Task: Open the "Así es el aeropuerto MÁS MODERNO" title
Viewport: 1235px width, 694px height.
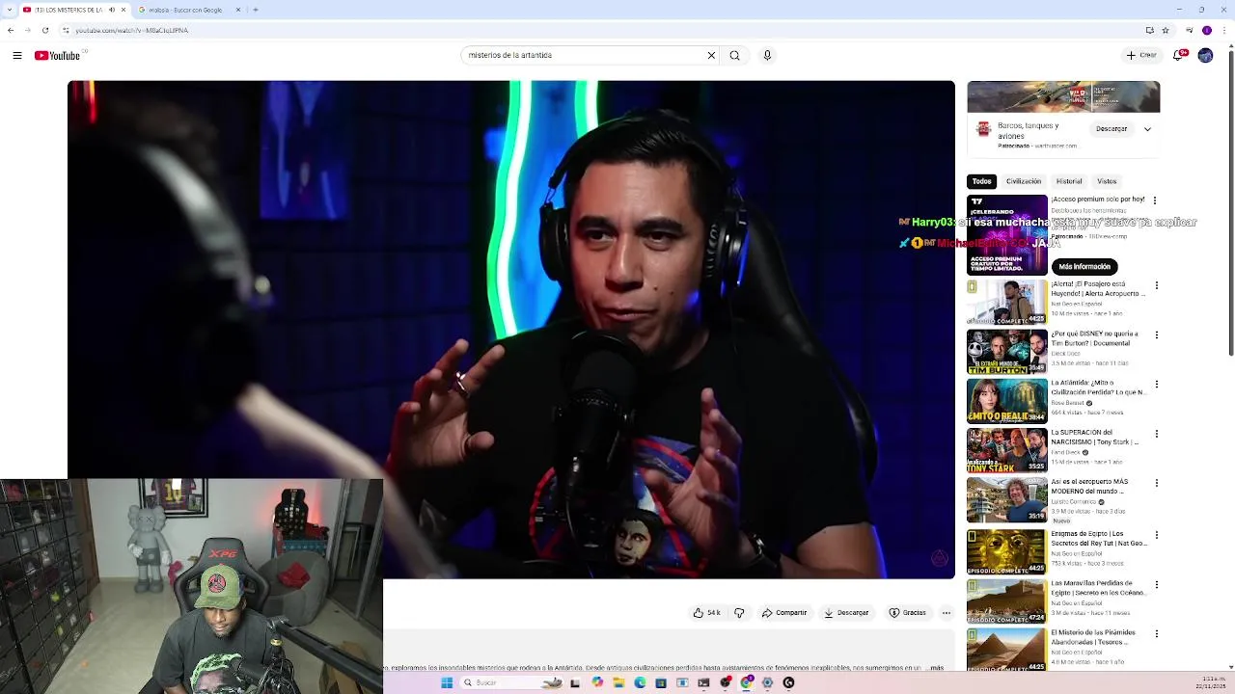Action: click(x=1089, y=486)
